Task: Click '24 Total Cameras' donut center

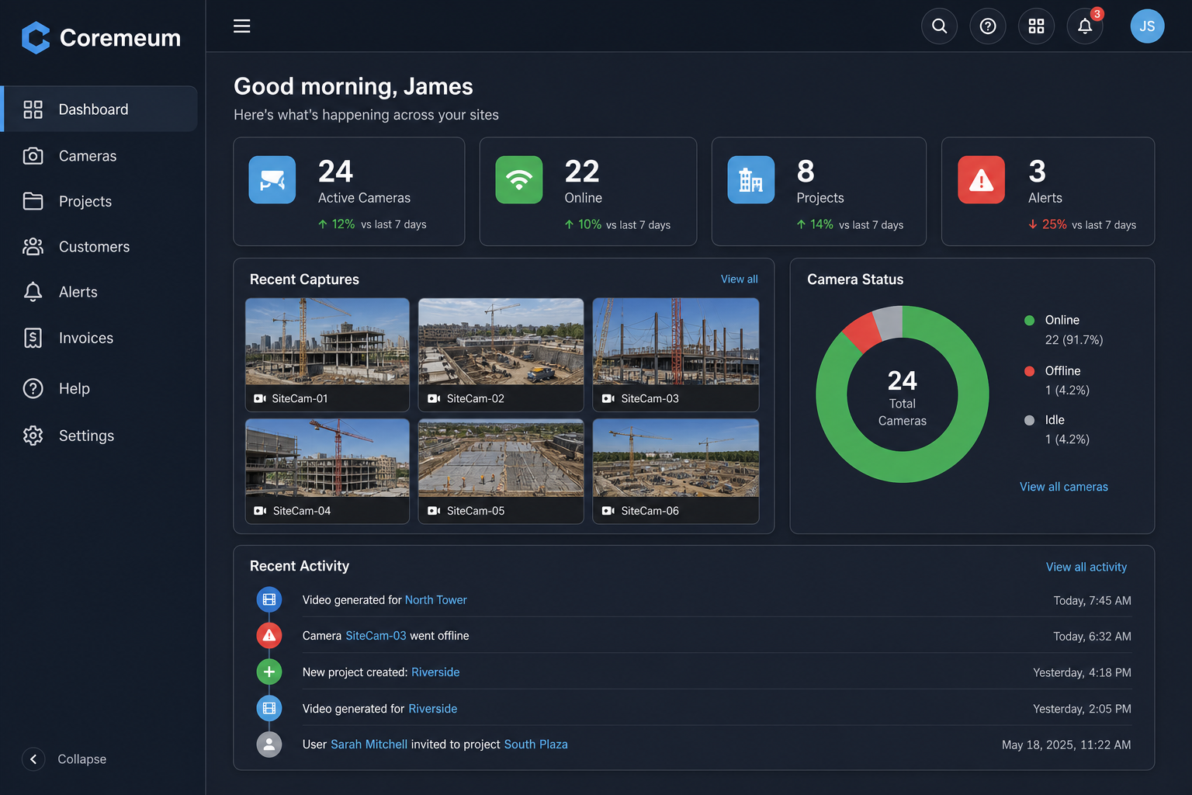Action: [903, 398]
